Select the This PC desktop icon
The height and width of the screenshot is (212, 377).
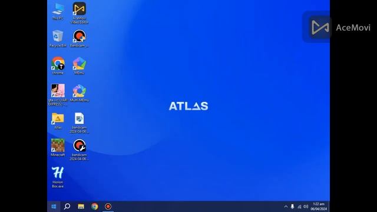tap(58, 11)
